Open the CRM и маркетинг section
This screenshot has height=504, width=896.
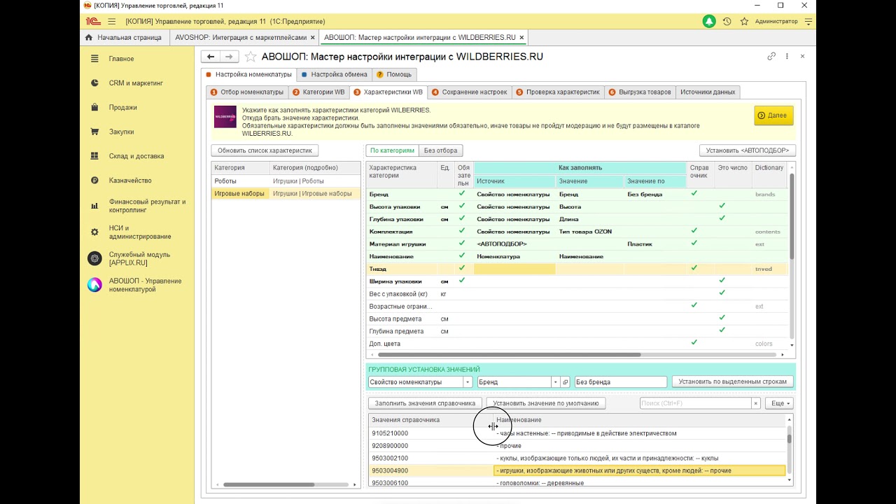(137, 83)
